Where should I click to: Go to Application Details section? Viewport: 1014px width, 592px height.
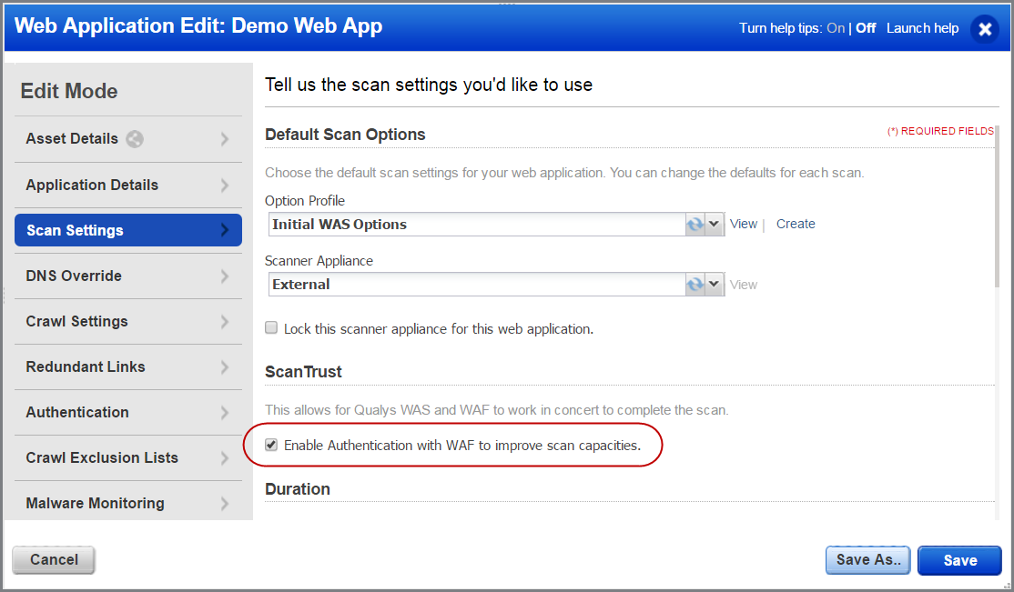(x=128, y=186)
